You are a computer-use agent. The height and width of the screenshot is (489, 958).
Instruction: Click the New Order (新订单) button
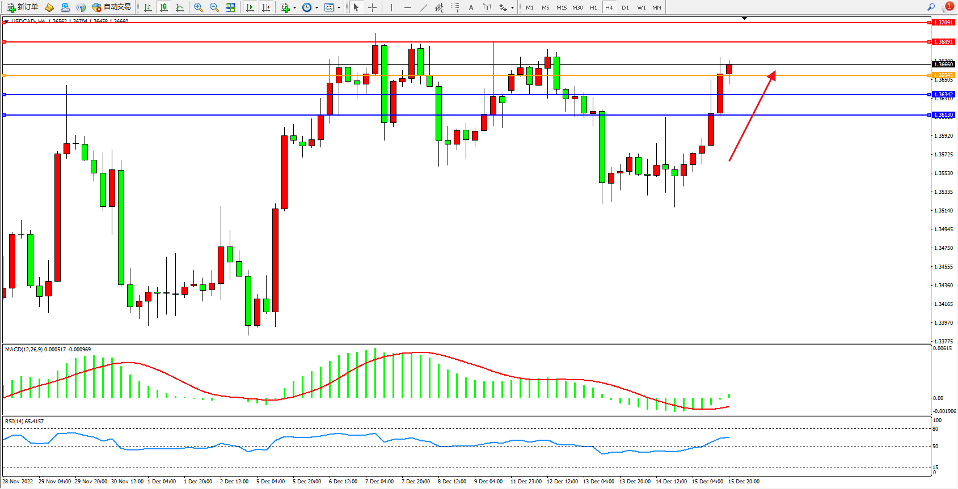click(23, 7)
